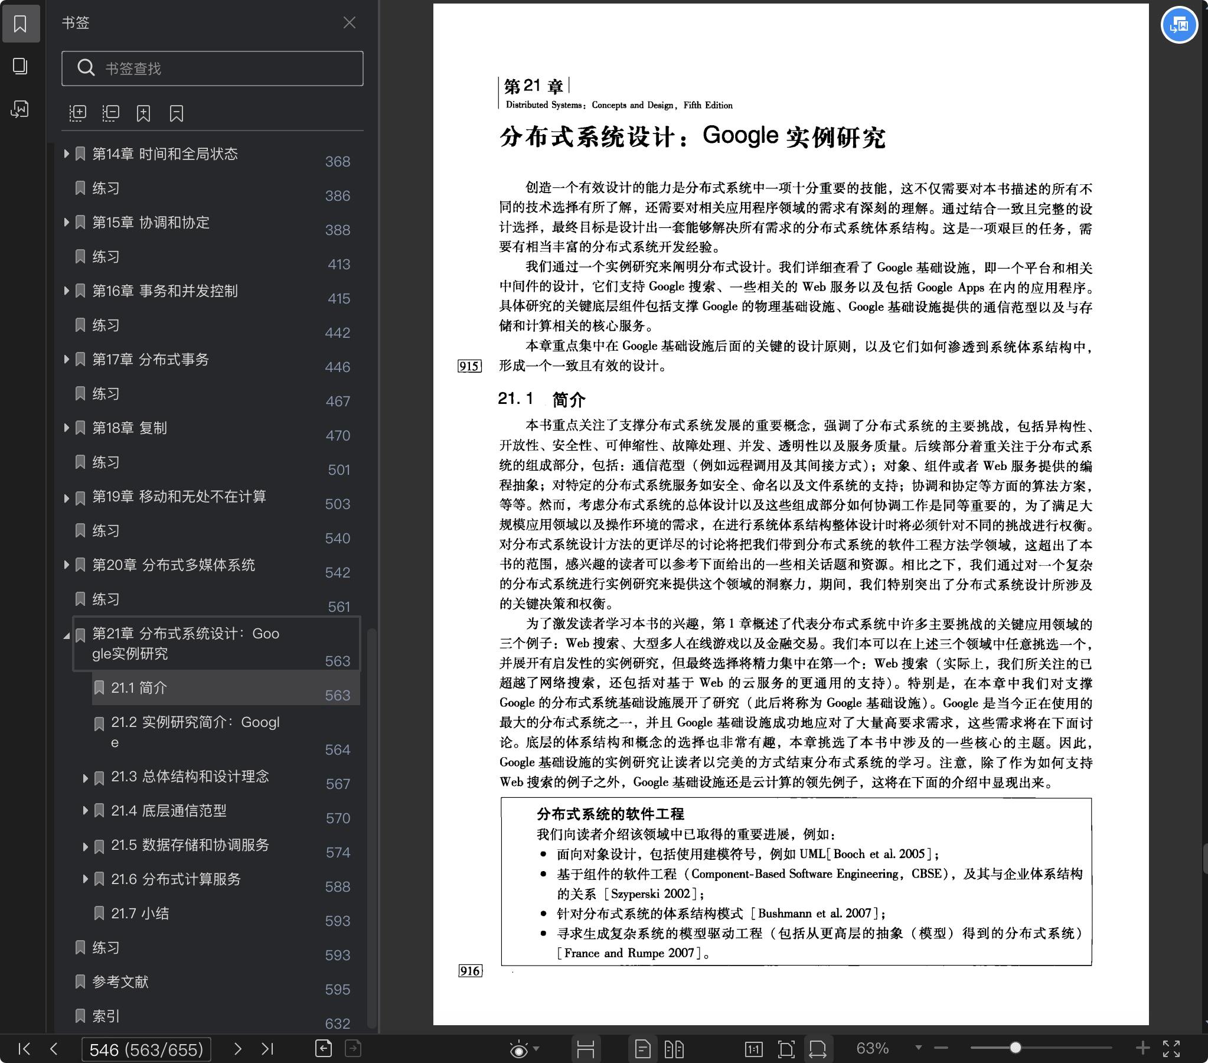Jump to the first page
This screenshot has height=1063, width=1208.
(24, 1049)
